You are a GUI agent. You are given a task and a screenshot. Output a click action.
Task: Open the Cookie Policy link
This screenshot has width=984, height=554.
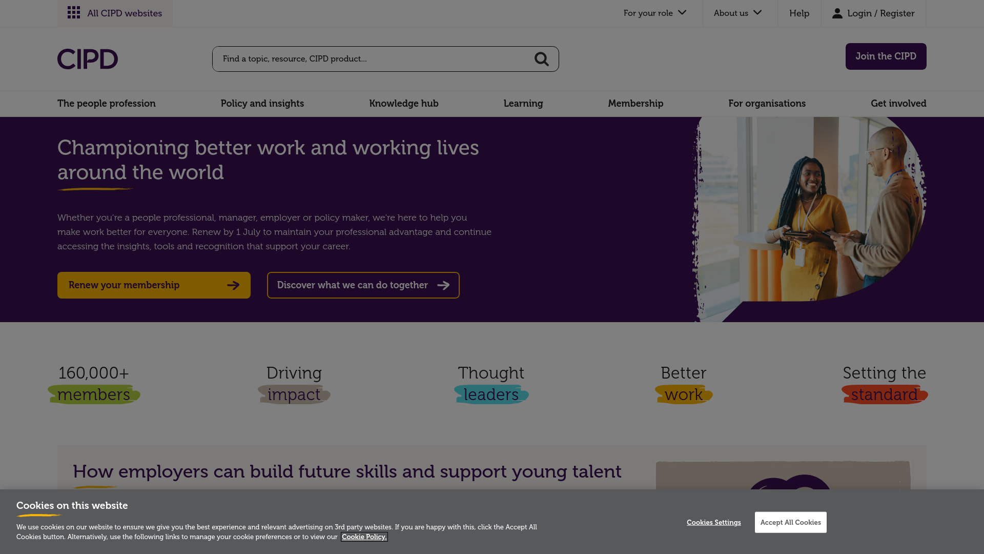tap(364, 537)
